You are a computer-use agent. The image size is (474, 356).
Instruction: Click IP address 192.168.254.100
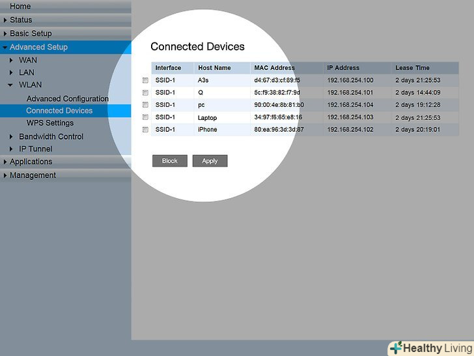point(350,80)
